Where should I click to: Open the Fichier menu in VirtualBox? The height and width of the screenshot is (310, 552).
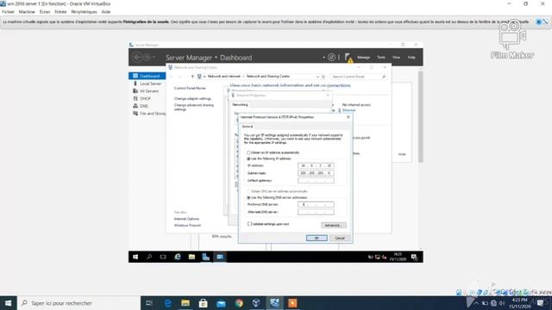(8, 11)
